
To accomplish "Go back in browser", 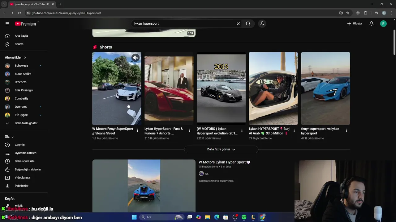I will [x=4, y=13].
